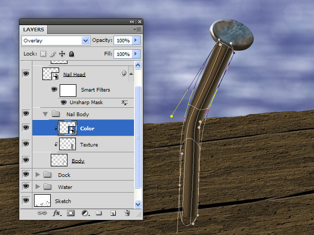The height and width of the screenshot is (235, 314).
Task: Select the Body layer name
Action: tap(78, 161)
